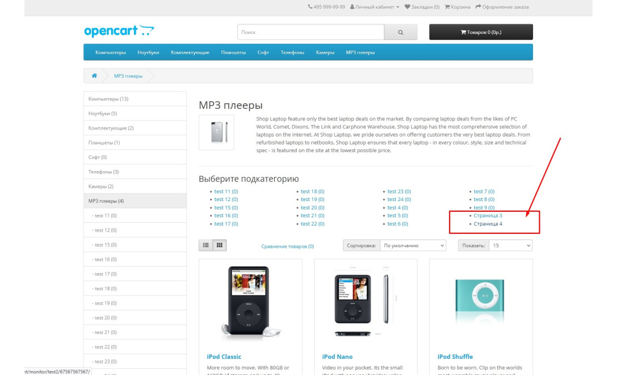
Task: Click the phone number 495 999-99-99
Action: pyautogui.click(x=327, y=7)
